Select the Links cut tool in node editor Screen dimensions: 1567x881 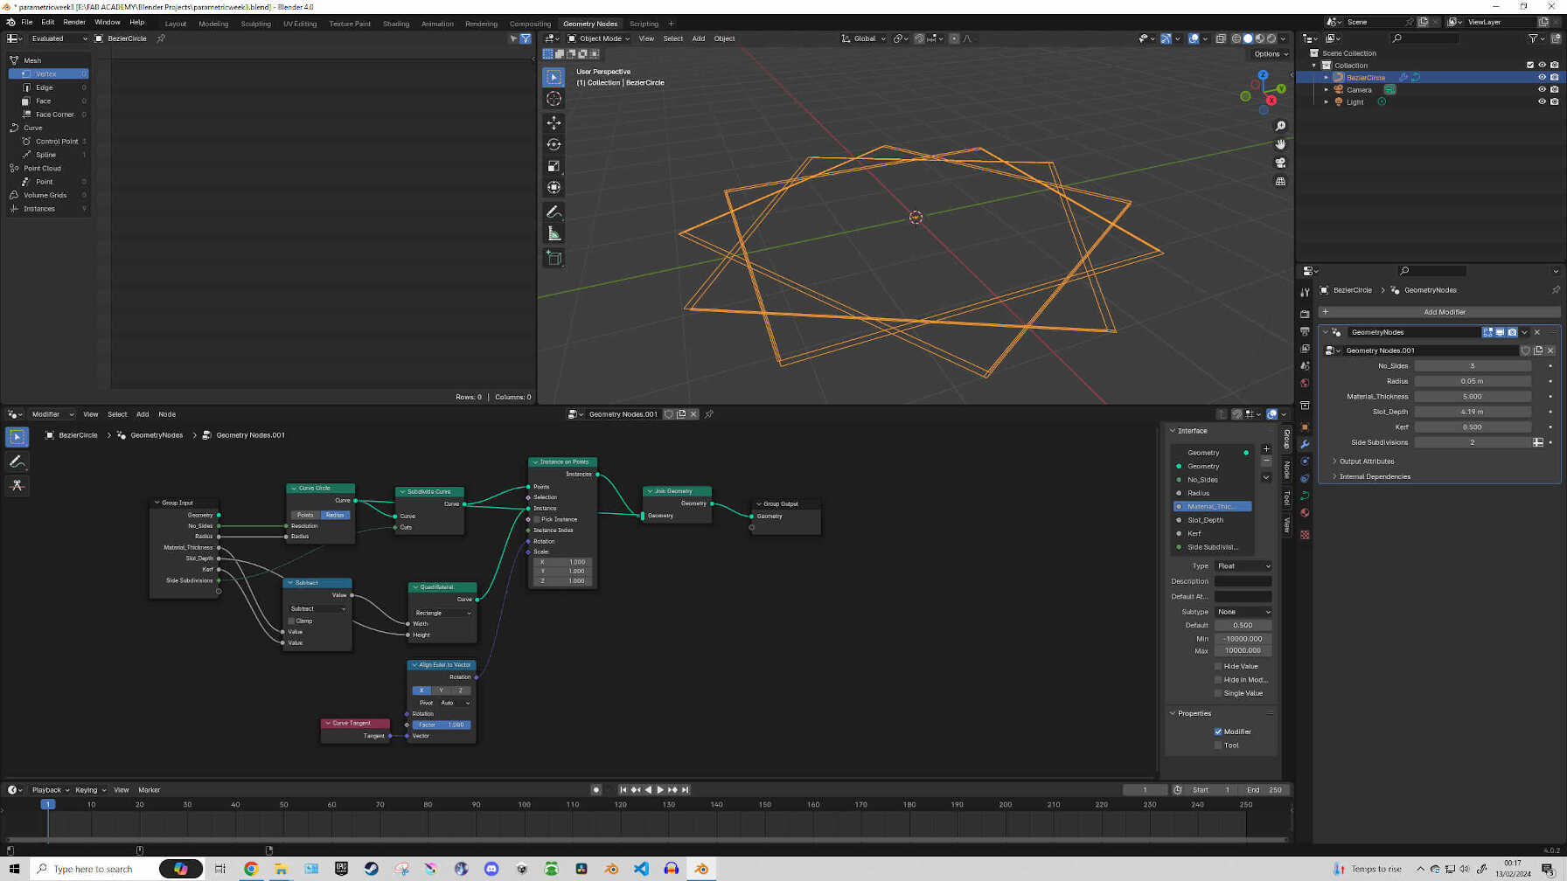[x=17, y=486]
